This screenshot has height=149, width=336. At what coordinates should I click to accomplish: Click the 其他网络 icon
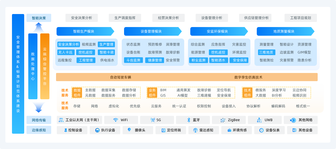pos(293,120)
